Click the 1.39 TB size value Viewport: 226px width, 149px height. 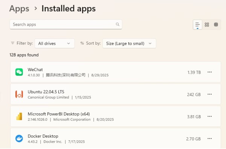point(194,72)
